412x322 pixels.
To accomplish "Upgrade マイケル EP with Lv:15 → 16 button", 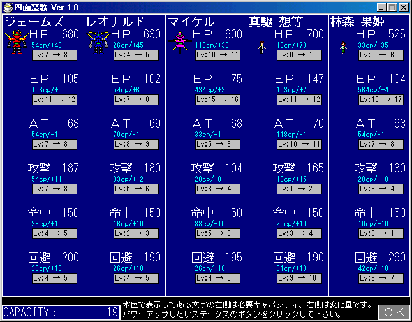I will click(x=218, y=100).
